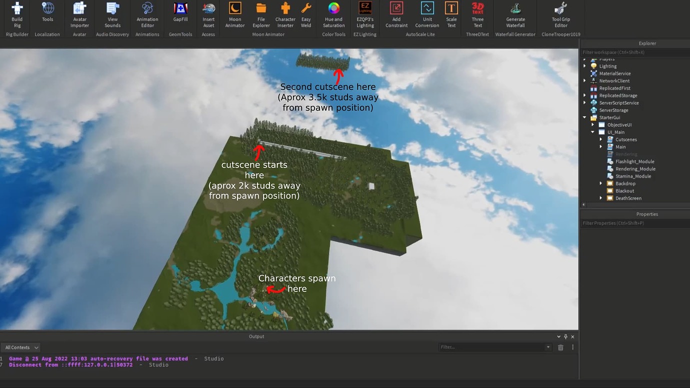Image resolution: width=690 pixels, height=388 pixels.
Task: Select the 'Disconnect from ::ffff:127.0.0.1' log line
Action: (x=89, y=365)
